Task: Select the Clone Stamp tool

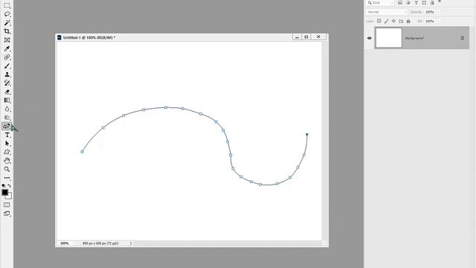Action: coord(7,74)
